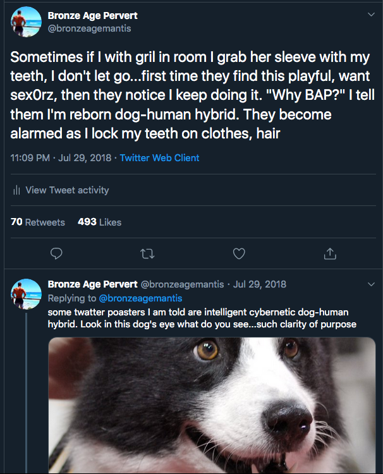Click the @bronzeagemantis handle under the header name

[x=90, y=28]
